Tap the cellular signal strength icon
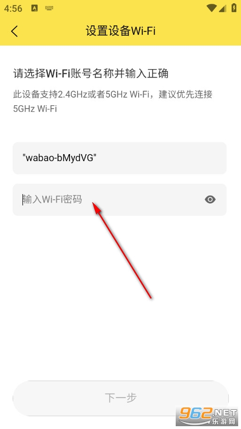Screen dimensions: 241x429 [x=223, y=8]
